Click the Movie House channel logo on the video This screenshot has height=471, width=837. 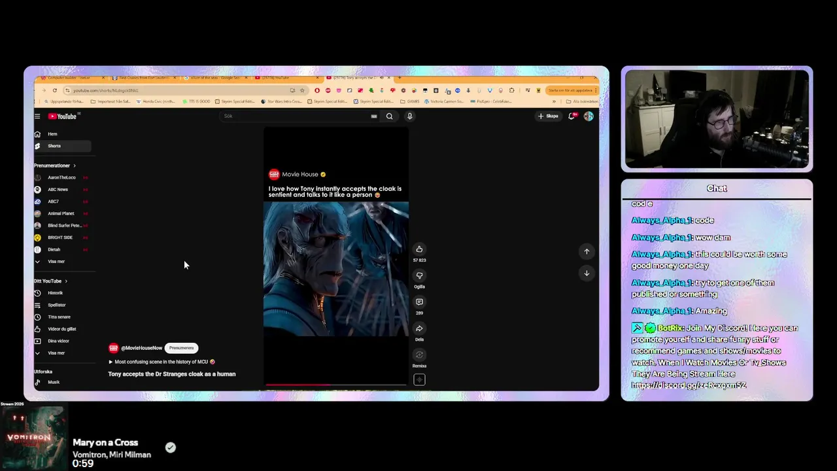[x=274, y=174]
